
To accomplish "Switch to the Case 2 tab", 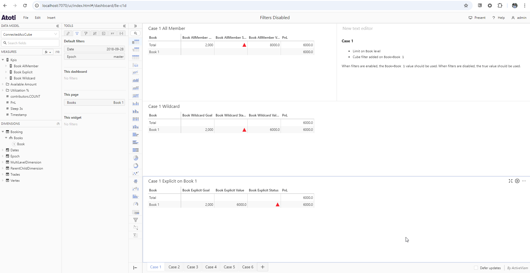I will point(174,267).
